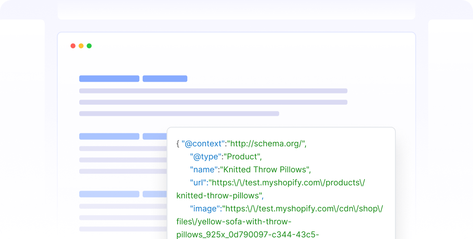The image size is (473, 239).
Task: Click the yellow minimize dot
Action: (81, 46)
